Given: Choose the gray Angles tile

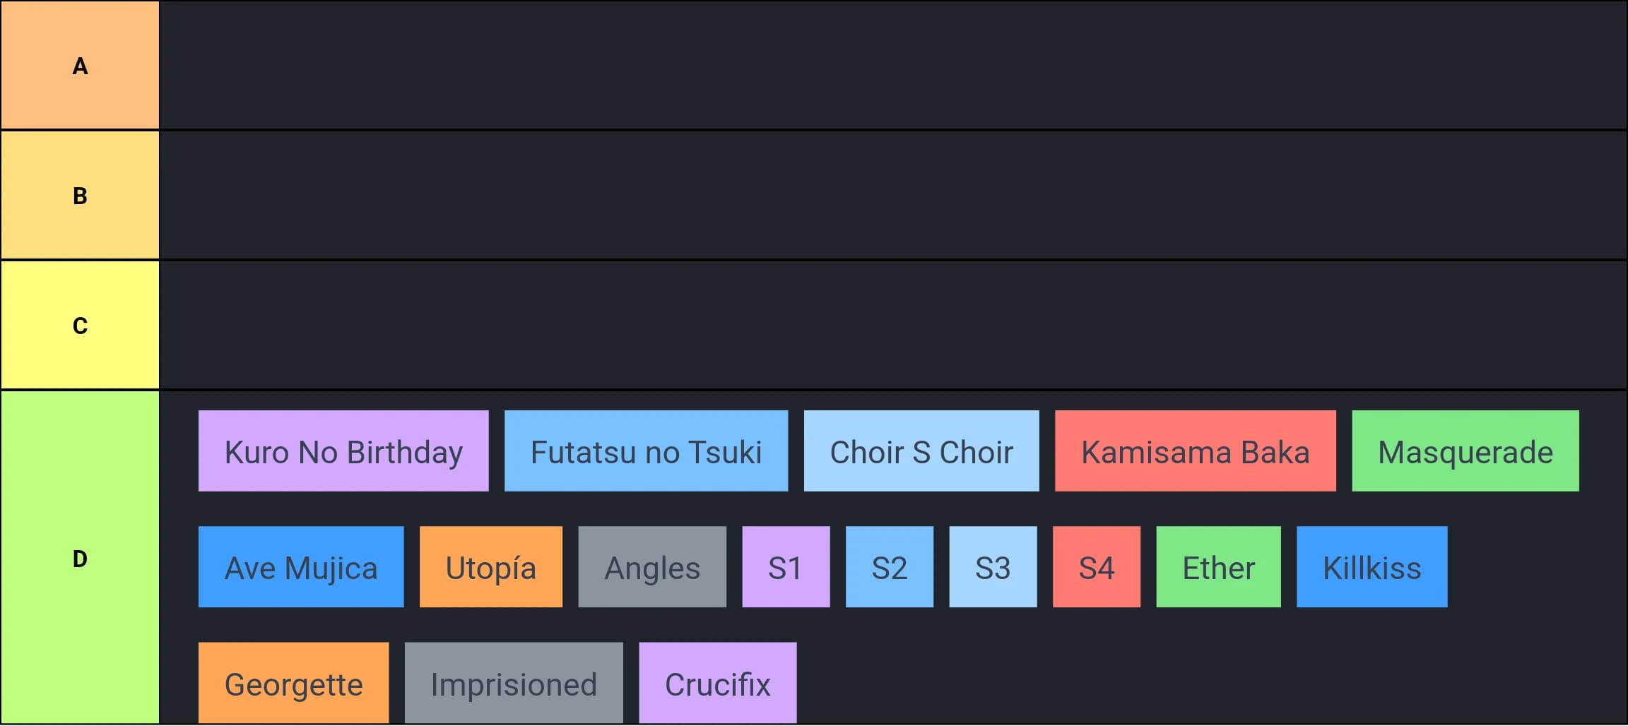Looking at the screenshot, I should pos(652,566).
